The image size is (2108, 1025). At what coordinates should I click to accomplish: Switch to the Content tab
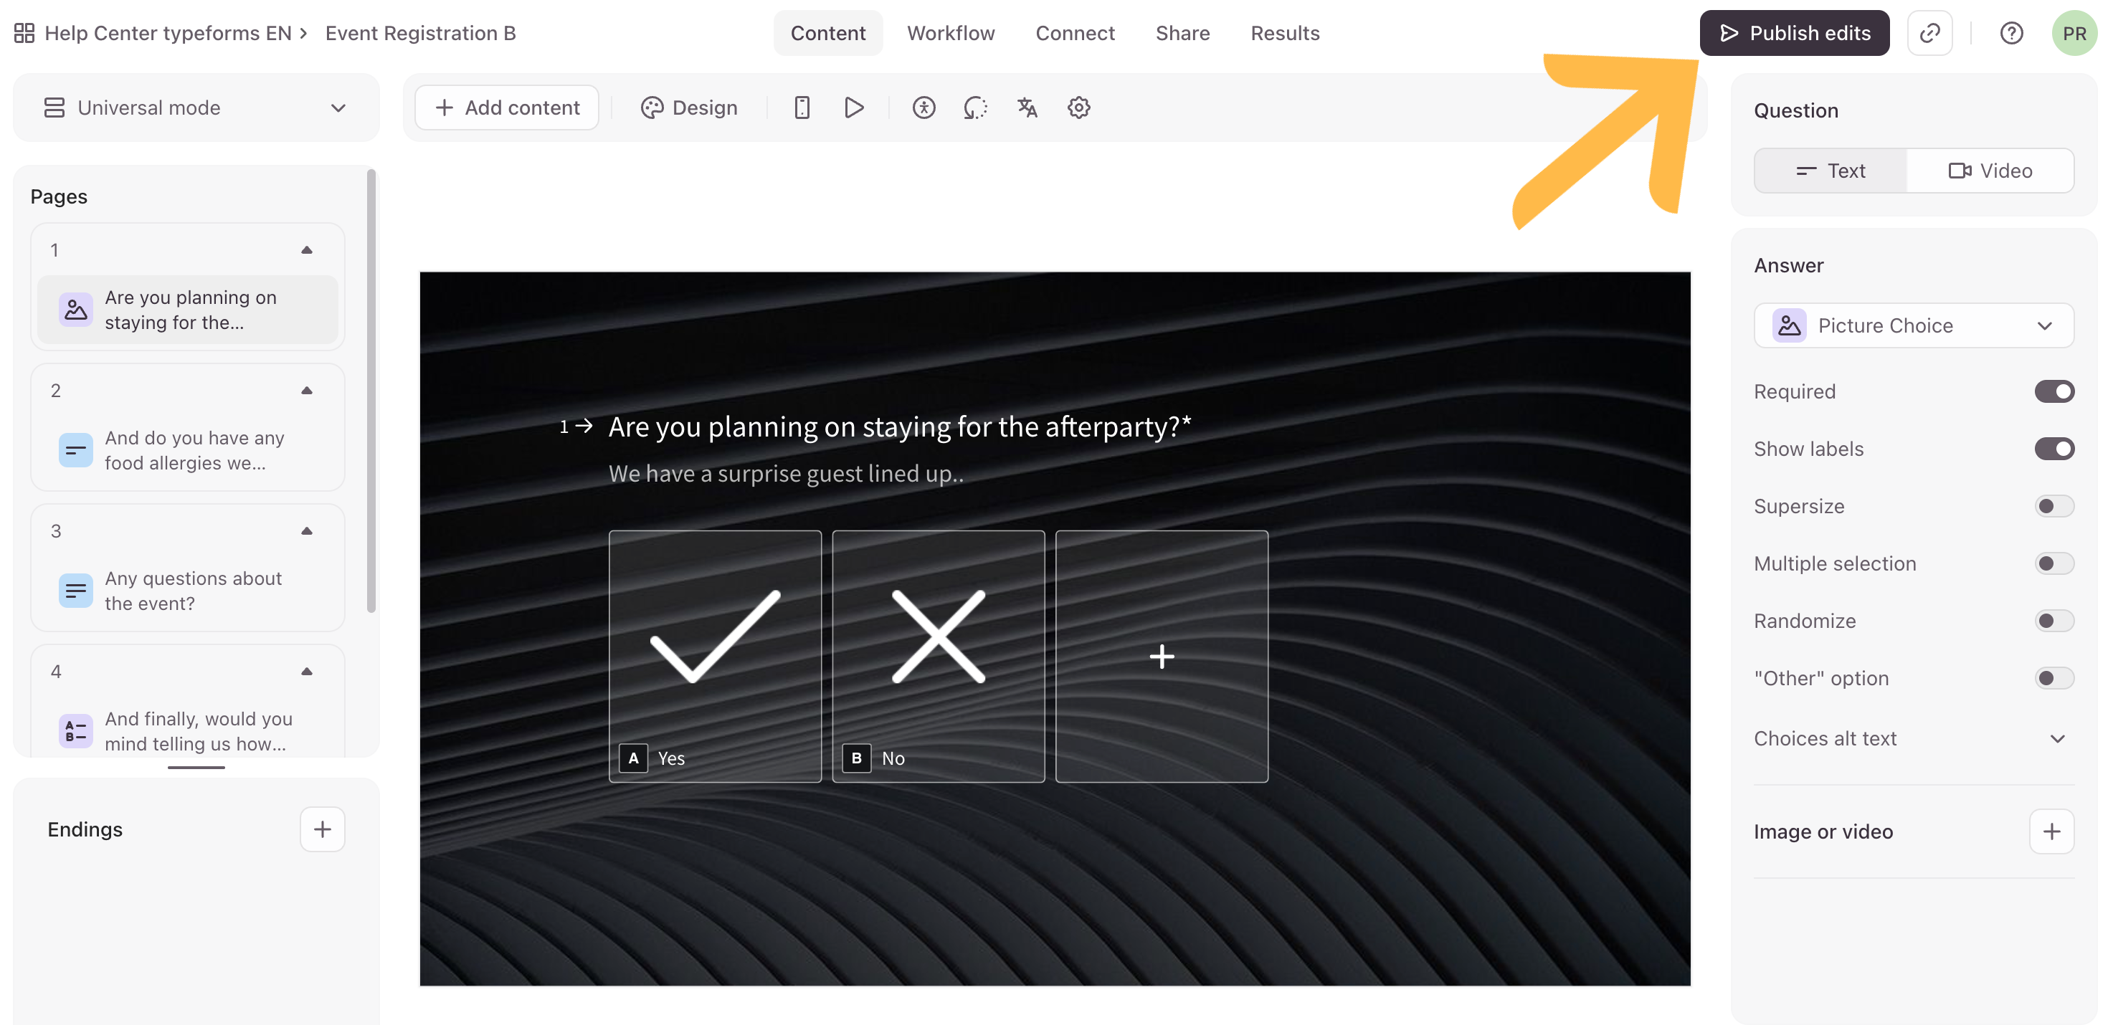[x=827, y=34]
